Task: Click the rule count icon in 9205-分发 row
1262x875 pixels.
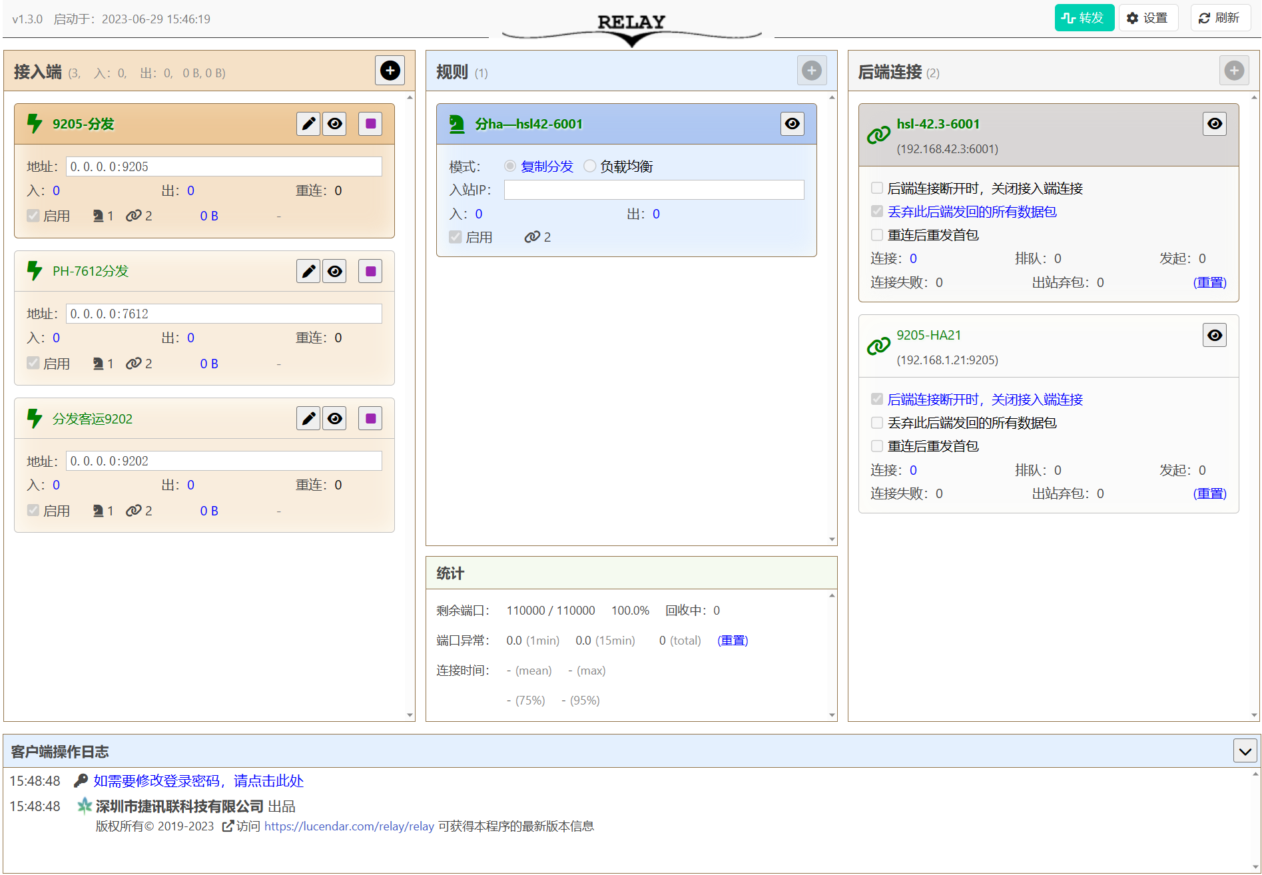Action: click(98, 216)
